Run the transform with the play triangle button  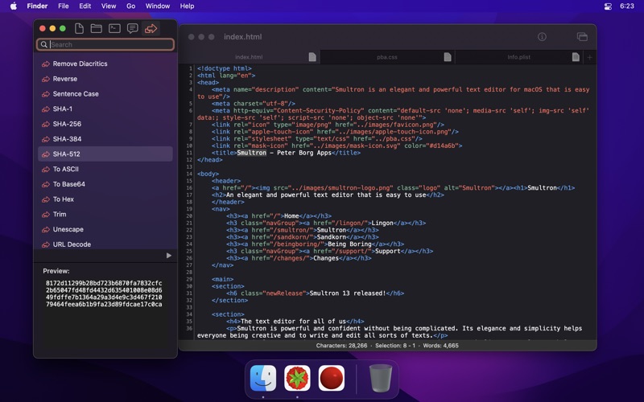[168, 256]
